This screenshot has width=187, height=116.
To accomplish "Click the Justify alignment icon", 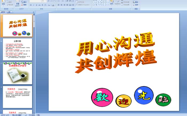I will tap(67, 5).
